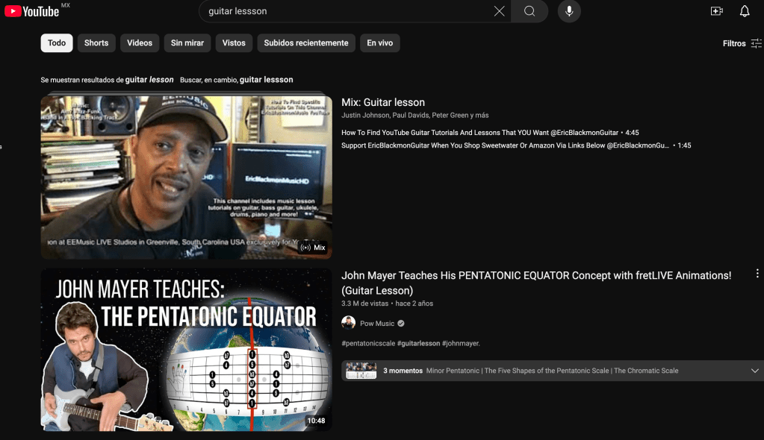This screenshot has width=764, height=440.
Task: Clear the search box with X icon
Action: [x=499, y=11]
